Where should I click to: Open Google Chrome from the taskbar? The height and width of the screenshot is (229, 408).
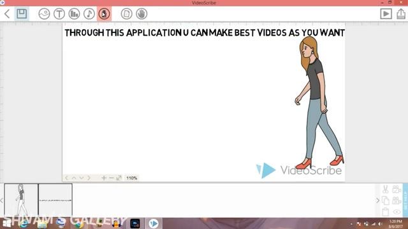point(79,223)
